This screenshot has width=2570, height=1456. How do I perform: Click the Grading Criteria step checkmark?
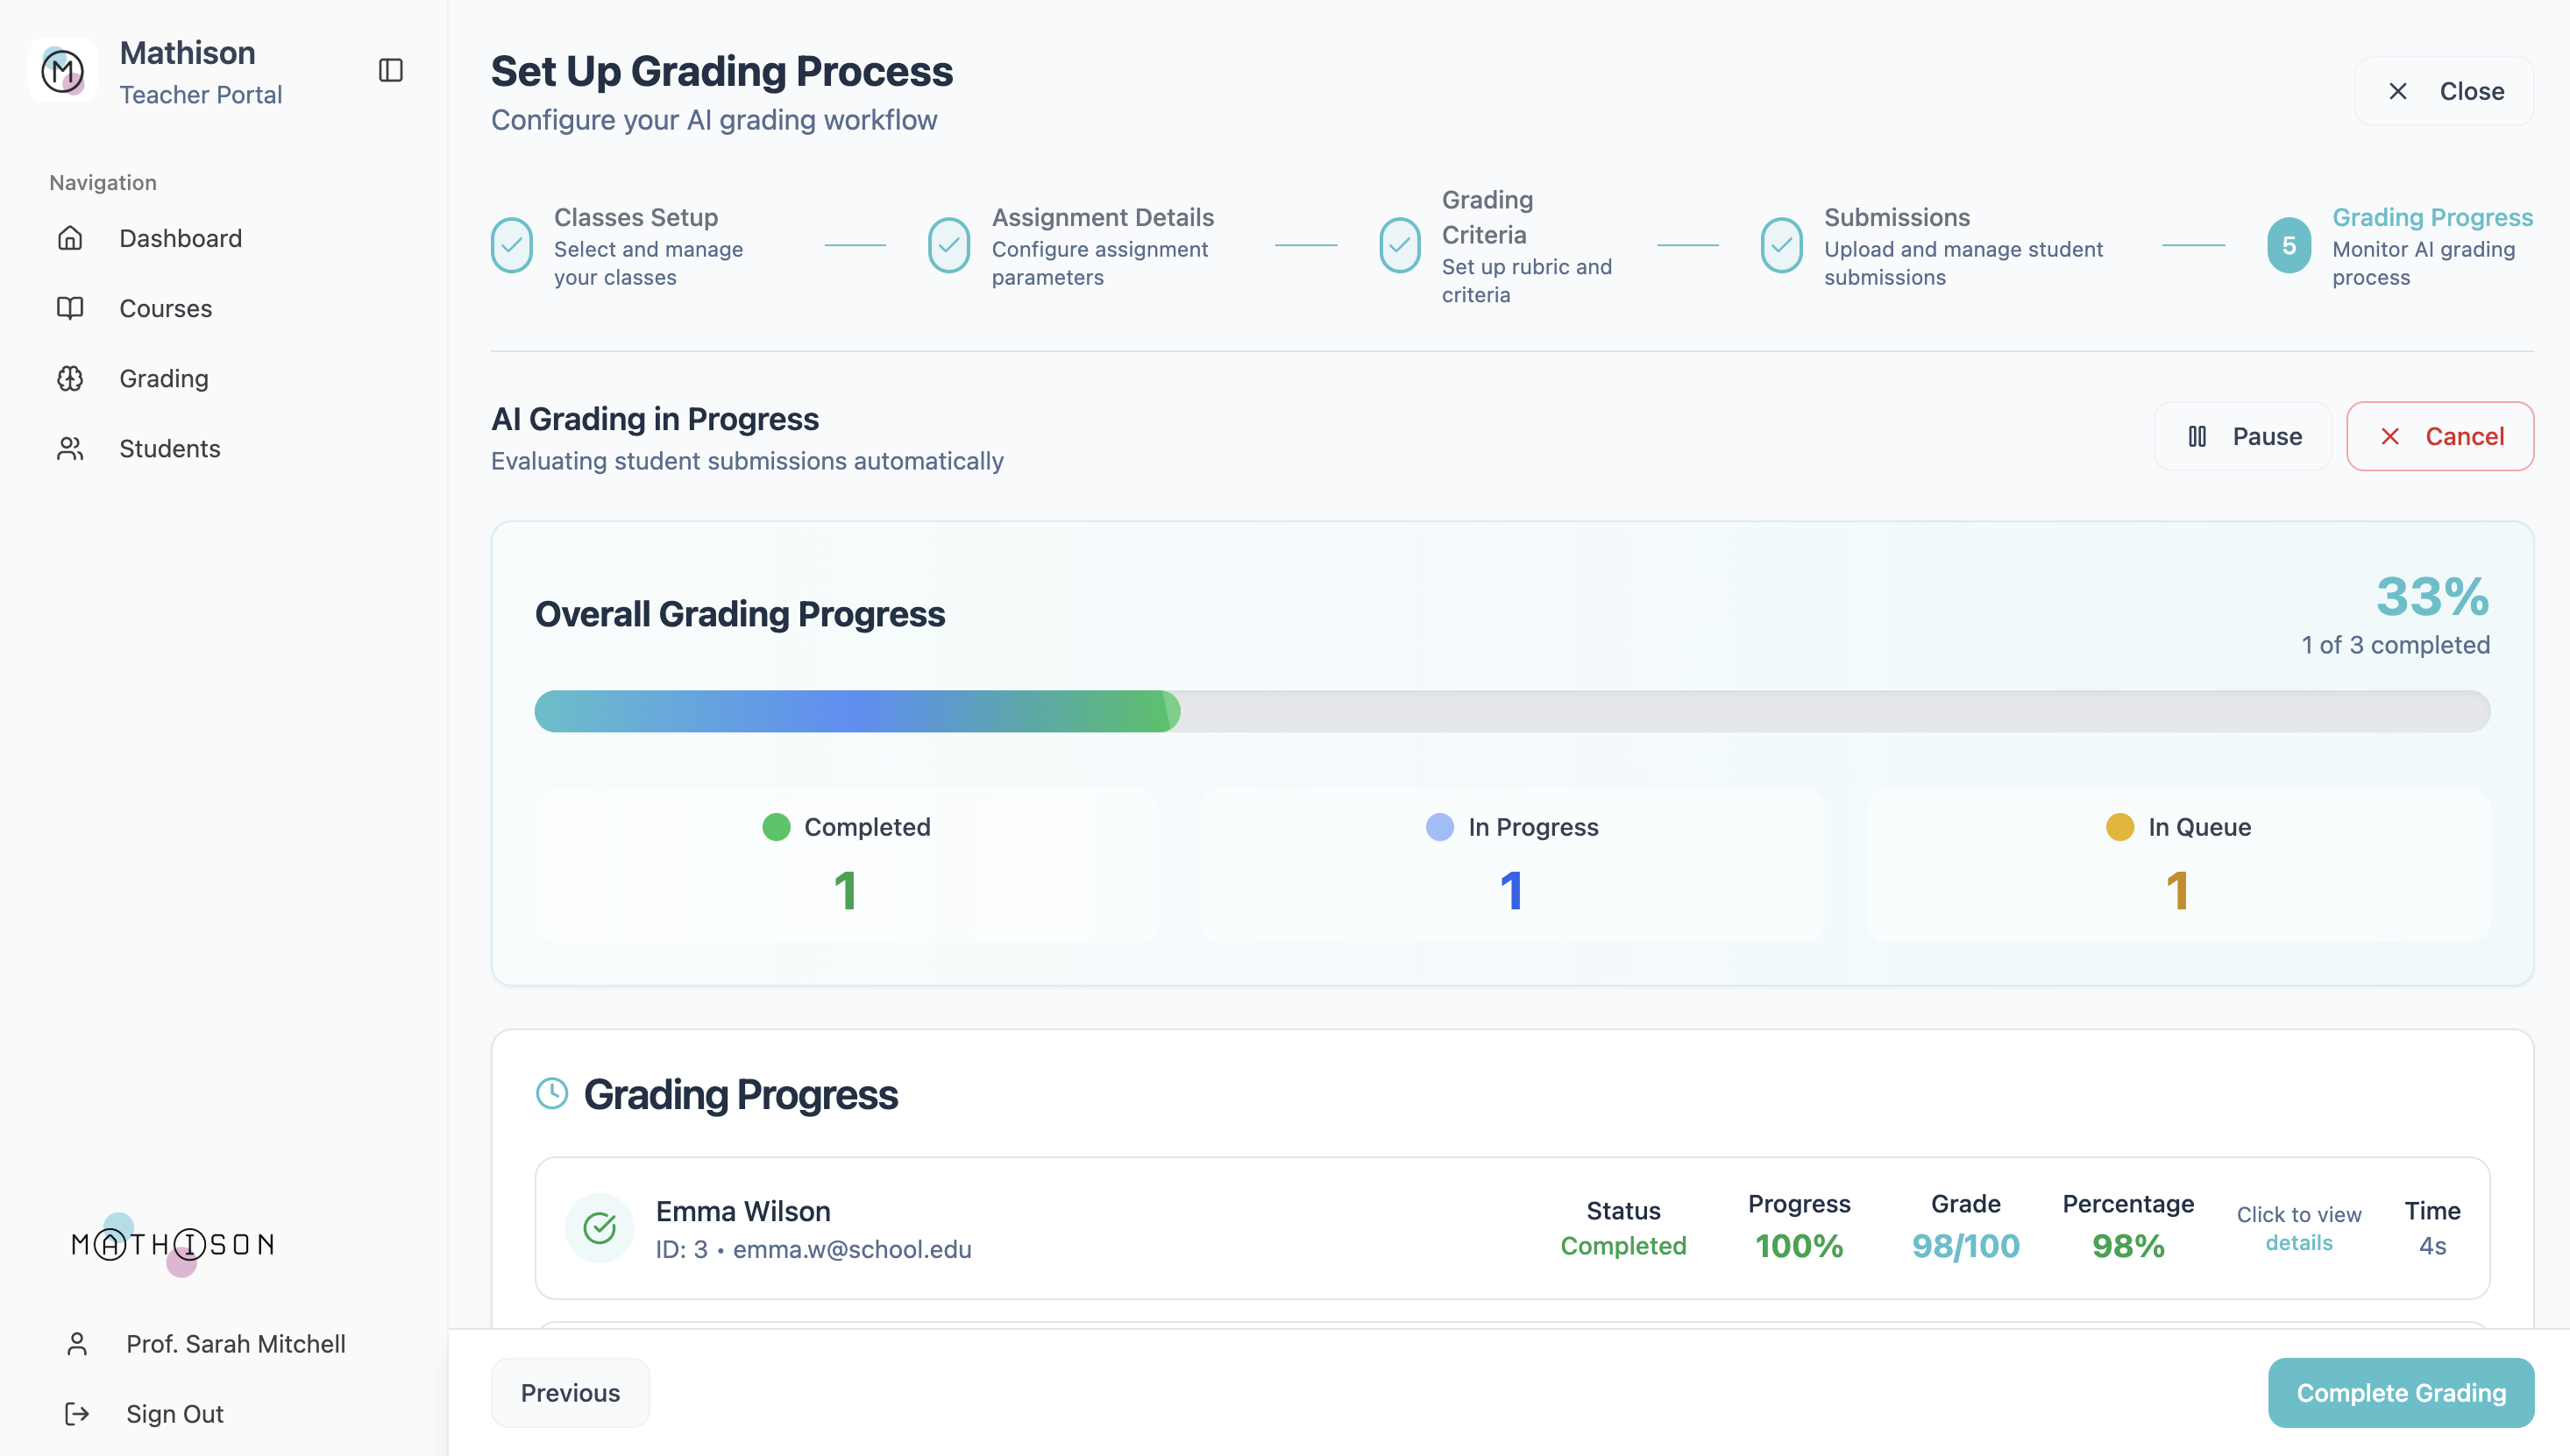(1400, 245)
